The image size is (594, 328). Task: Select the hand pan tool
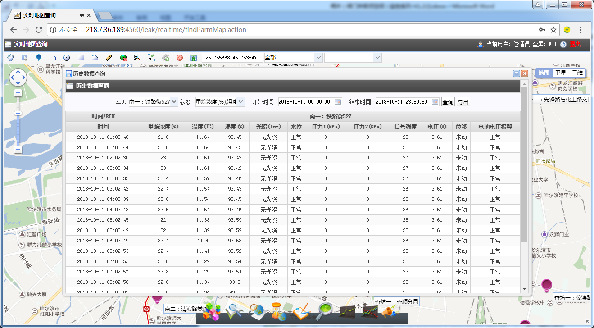(11, 58)
